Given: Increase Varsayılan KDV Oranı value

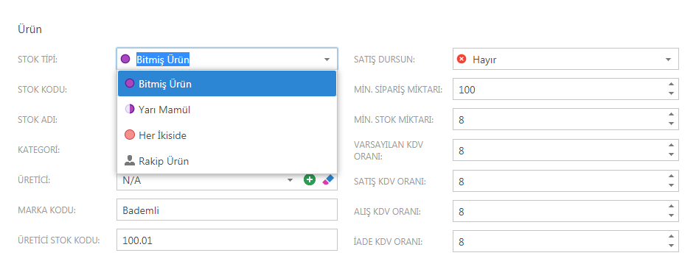Looking at the screenshot, I should pos(671,146).
